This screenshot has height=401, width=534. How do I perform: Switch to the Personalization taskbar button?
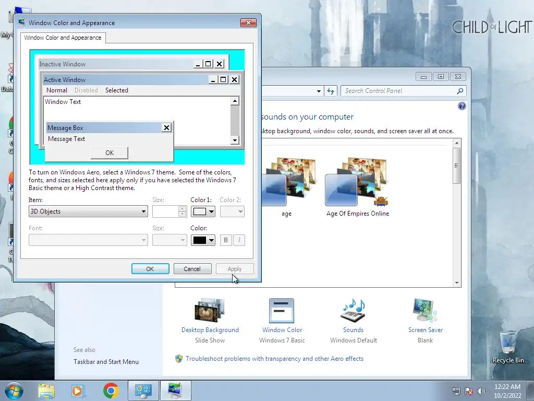point(175,391)
